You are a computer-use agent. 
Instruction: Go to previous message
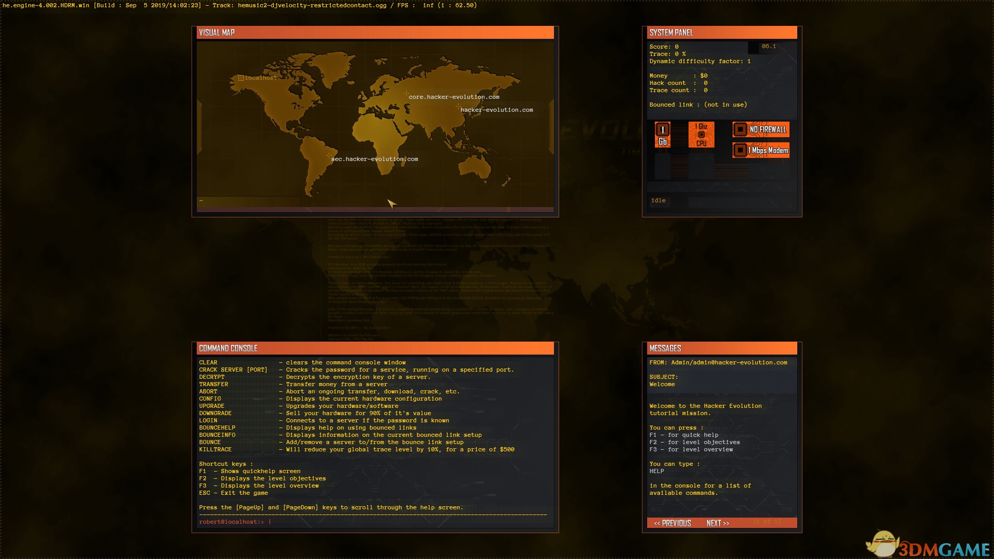tap(673, 523)
